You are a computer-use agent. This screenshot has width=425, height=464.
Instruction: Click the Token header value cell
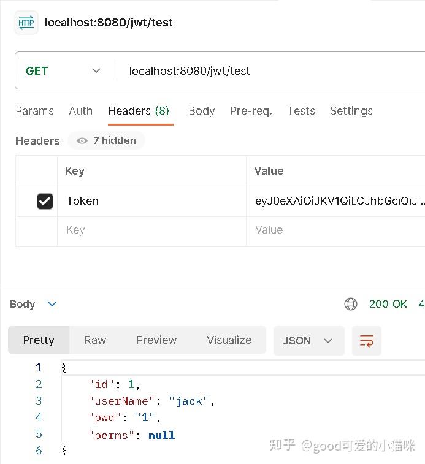point(337,201)
